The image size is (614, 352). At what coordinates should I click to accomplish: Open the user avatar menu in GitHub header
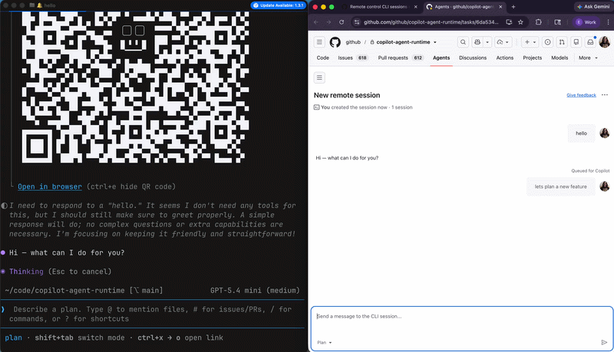click(605, 42)
